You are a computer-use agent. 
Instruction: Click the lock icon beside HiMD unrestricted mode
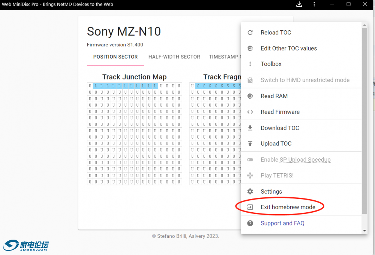coord(250,80)
